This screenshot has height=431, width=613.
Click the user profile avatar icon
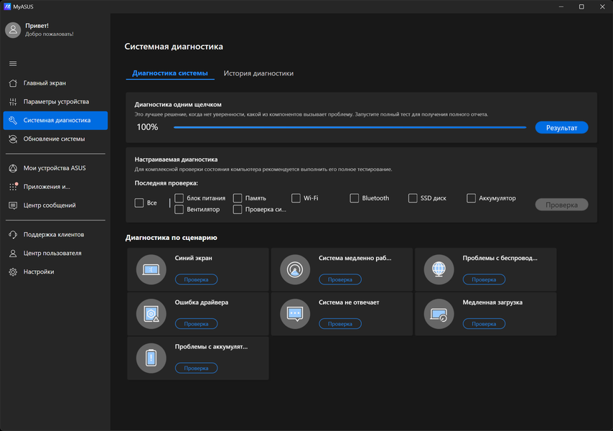tap(13, 29)
